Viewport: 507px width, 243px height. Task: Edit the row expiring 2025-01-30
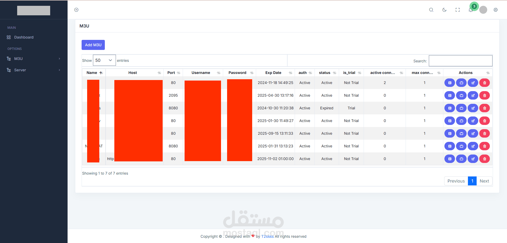[x=473, y=121]
